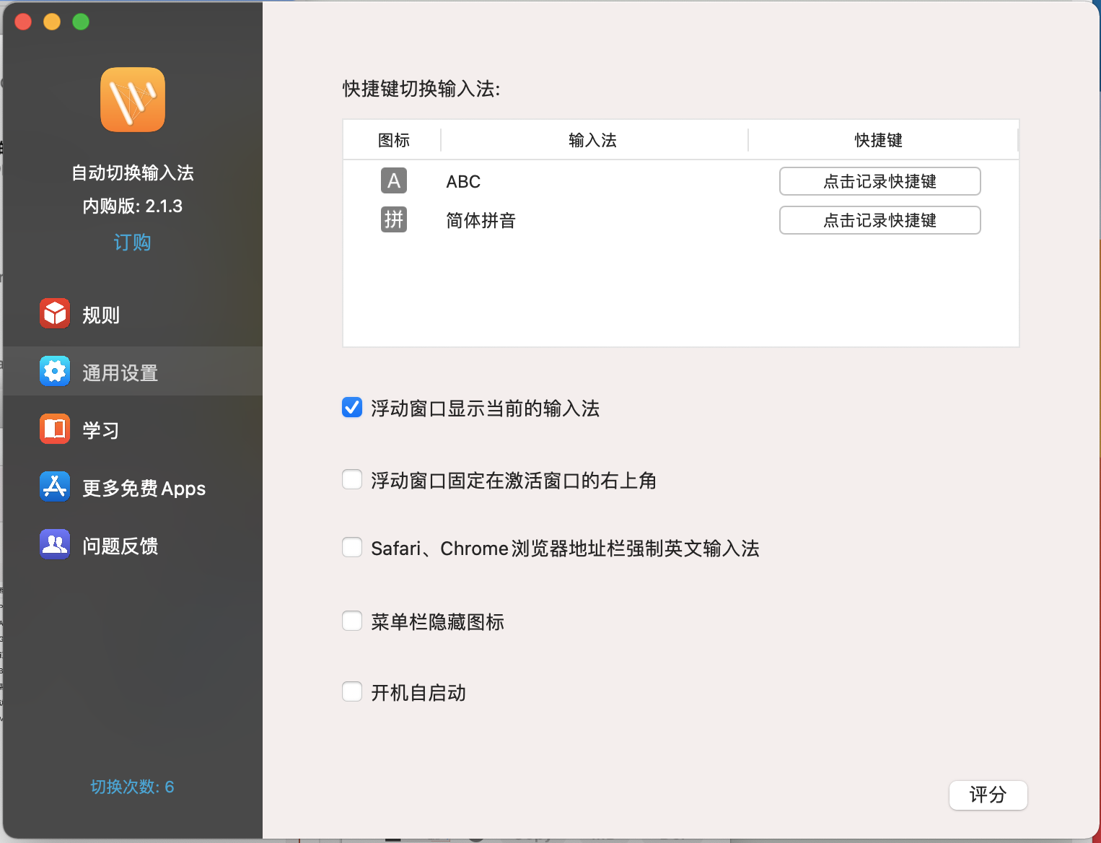The height and width of the screenshot is (843, 1101).
Task: Click the 图标 column header
Action: [x=393, y=140]
